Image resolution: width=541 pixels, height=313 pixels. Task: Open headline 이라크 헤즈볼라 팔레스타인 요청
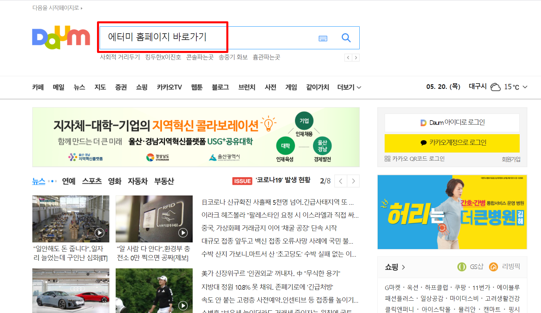[x=280, y=215]
